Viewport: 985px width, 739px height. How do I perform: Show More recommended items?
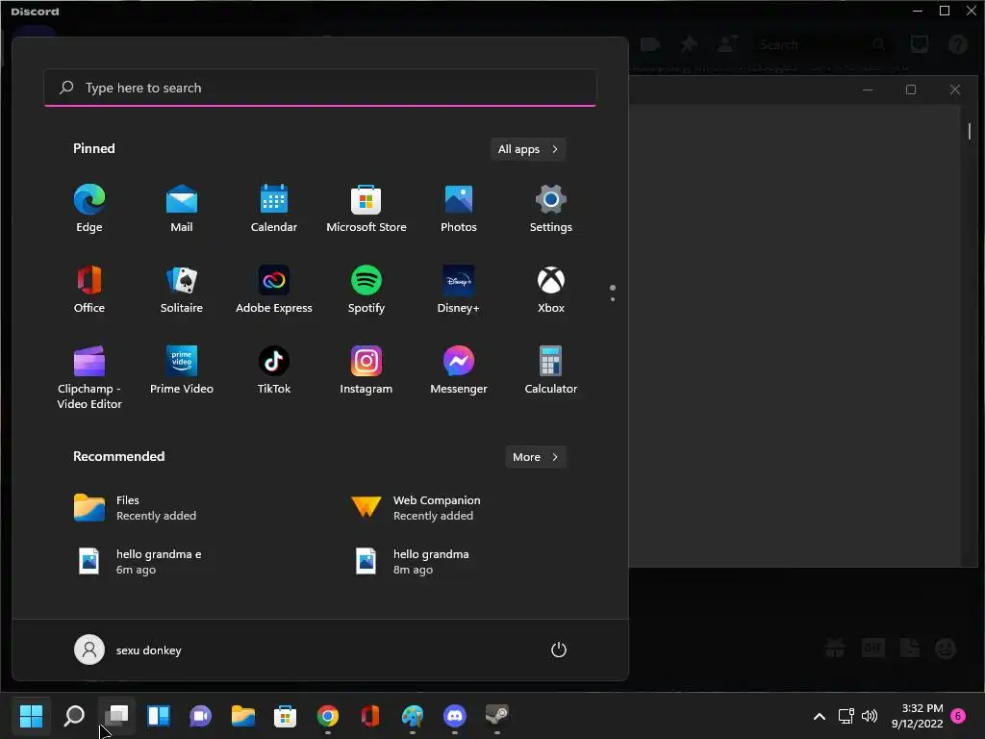536,457
